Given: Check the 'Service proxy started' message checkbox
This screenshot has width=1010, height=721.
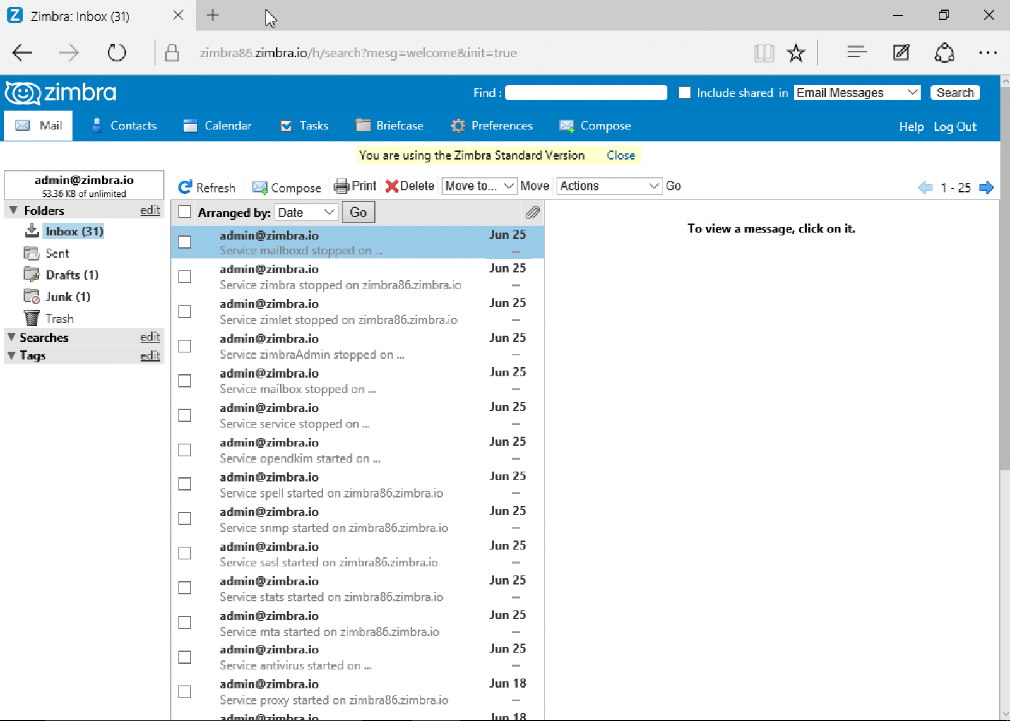Looking at the screenshot, I should coord(184,692).
